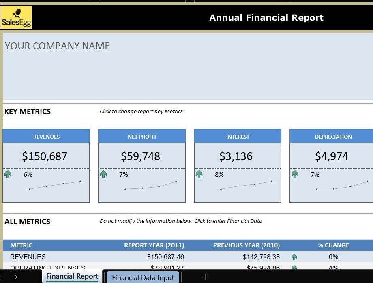Click the SalesEgg logo
This screenshot has width=373, height=283.
[16, 17]
